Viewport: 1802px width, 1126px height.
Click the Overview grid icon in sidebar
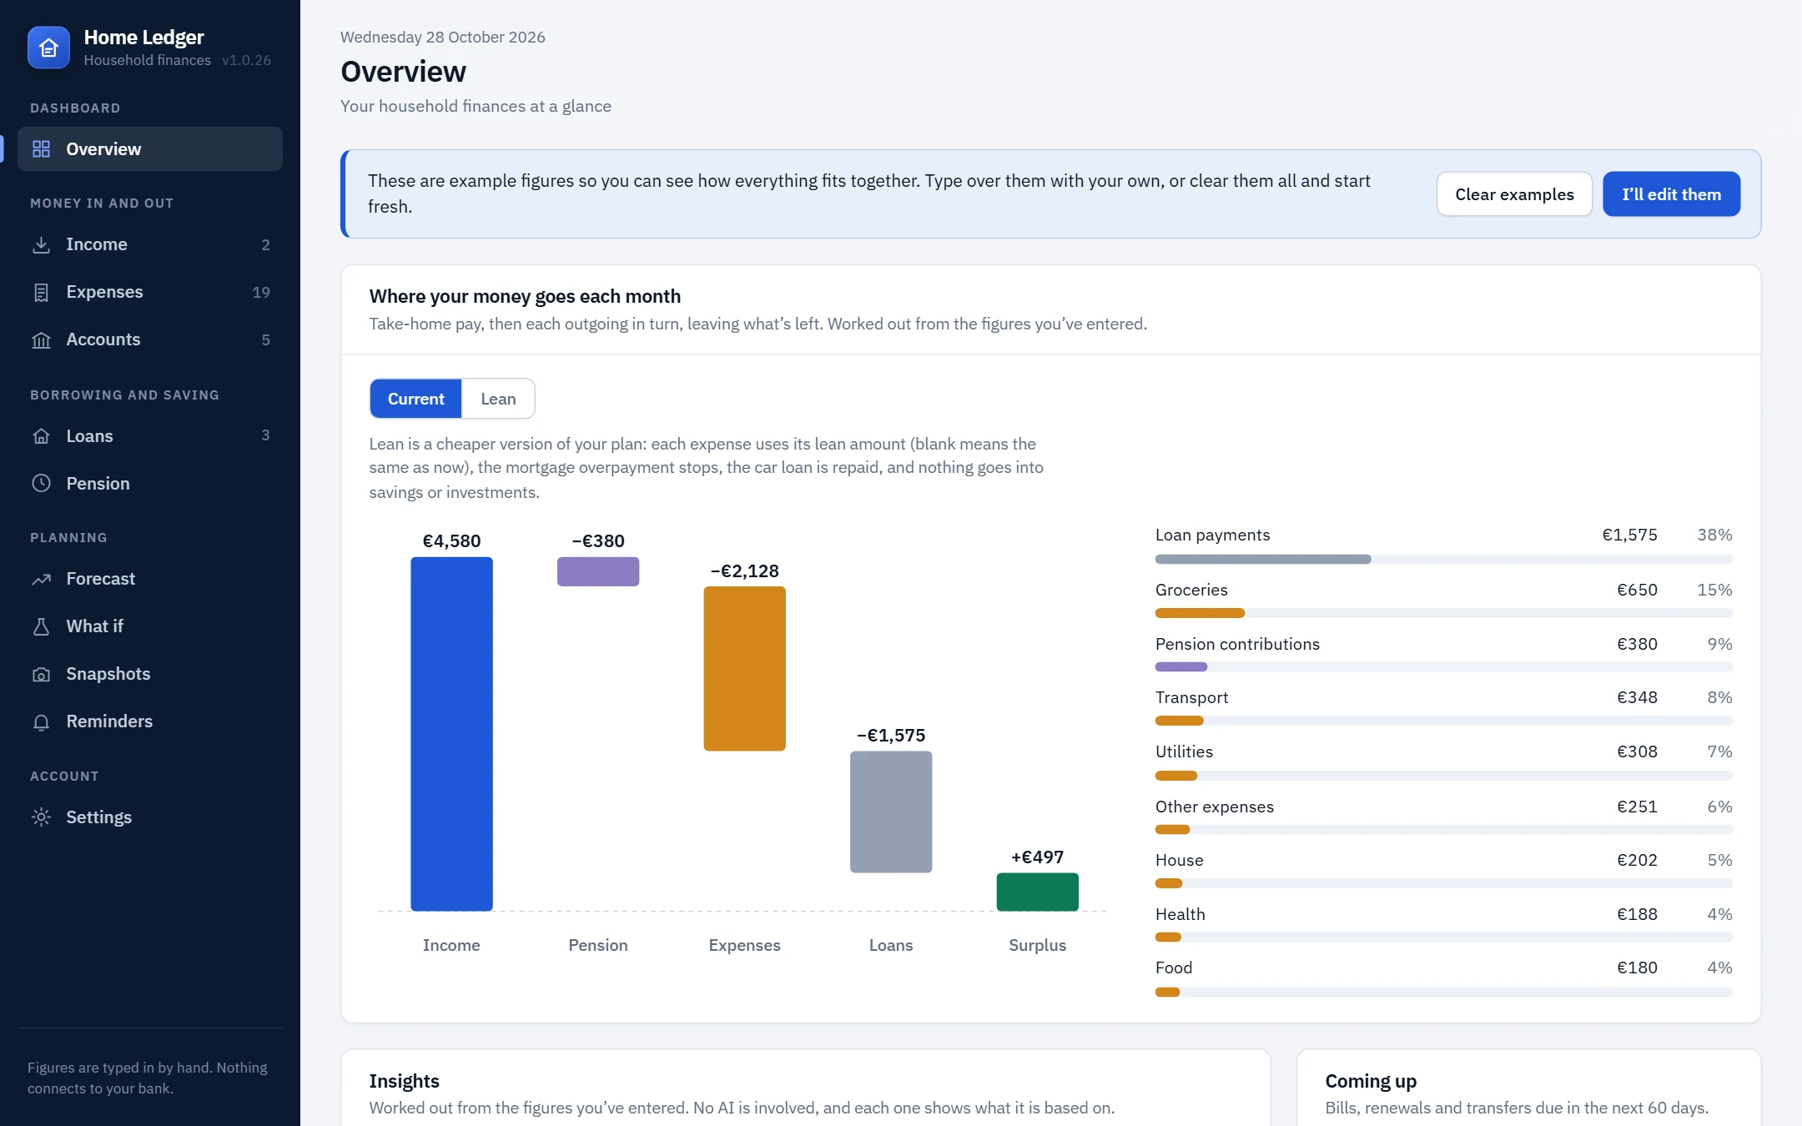coord(41,149)
